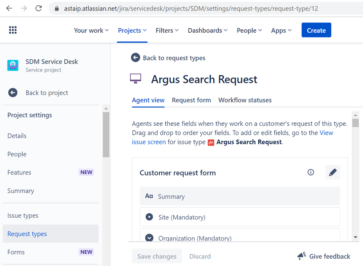Click the main panel scroll down arrow
Screen dimensions: 363x266
point(355,237)
